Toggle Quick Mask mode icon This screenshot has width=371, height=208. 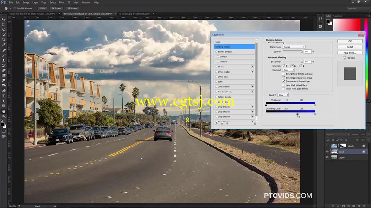[x=4, y=131]
